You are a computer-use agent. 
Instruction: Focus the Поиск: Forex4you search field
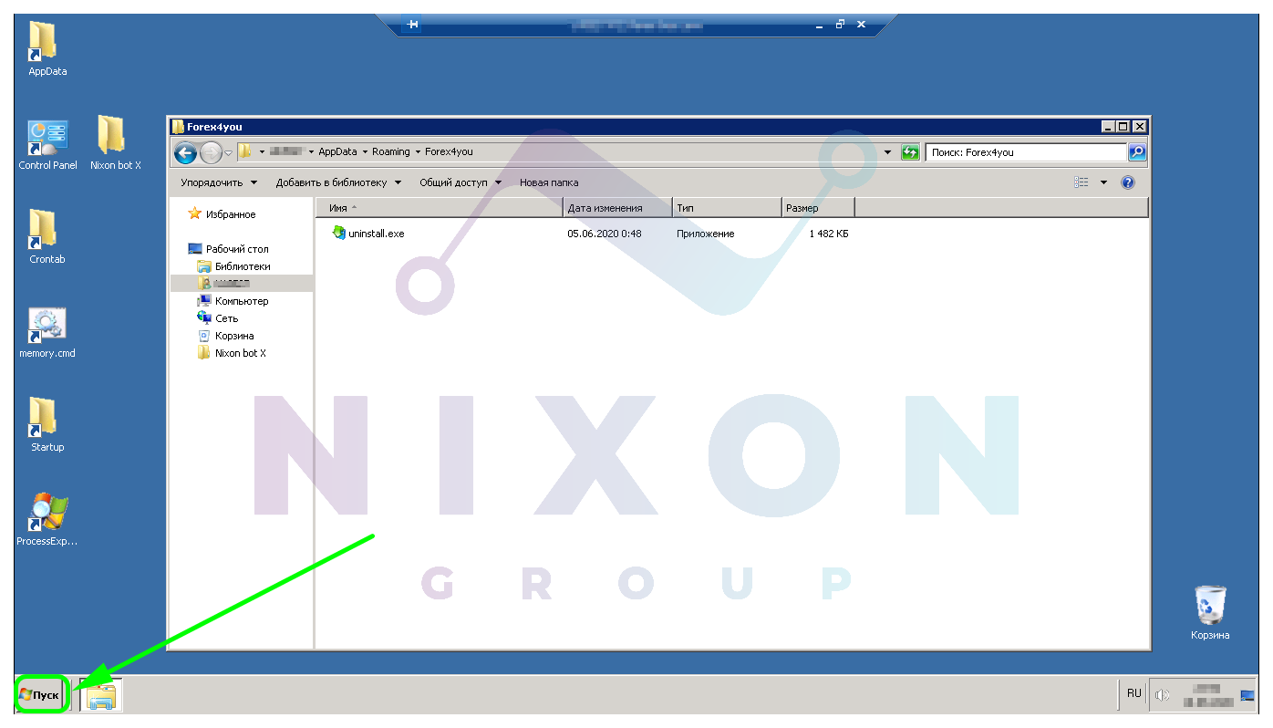pos(1026,152)
